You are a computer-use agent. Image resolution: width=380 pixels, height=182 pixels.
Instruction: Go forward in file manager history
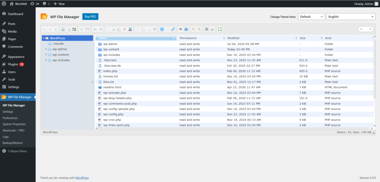tap(50, 29)
